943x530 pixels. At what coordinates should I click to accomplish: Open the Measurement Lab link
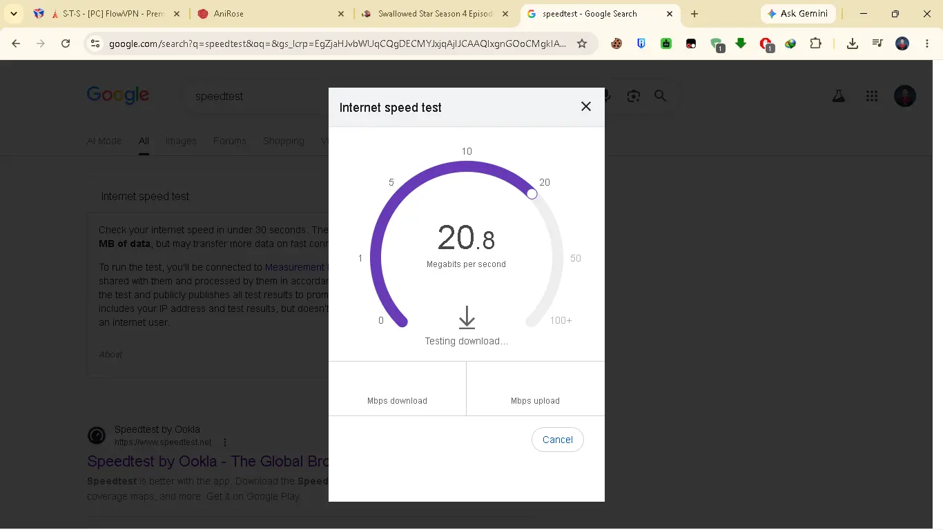click(x=296, y=267)
